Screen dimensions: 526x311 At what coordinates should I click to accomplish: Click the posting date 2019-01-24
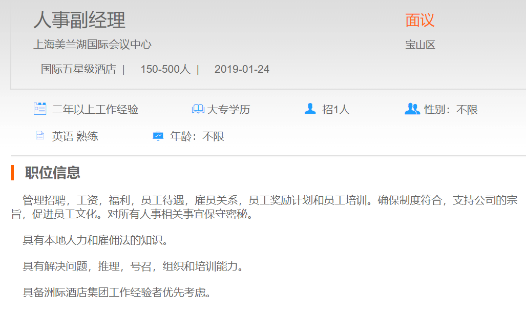pyautogui.click(x=242, y=69)
